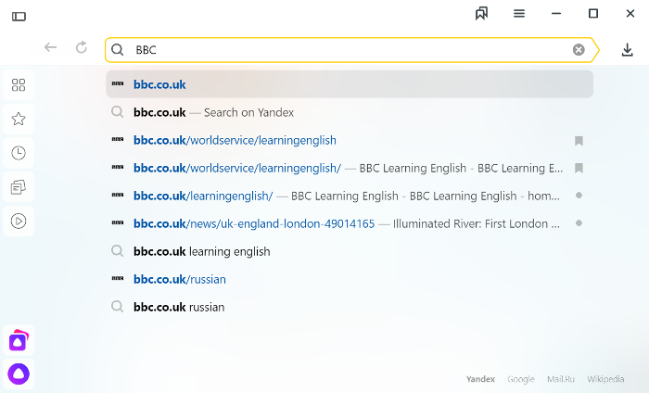Open the collections icon in sidebar
Image resolution: width=649 pixels, height=393 pixels.
pyautogui.click(x=19, y=187)
